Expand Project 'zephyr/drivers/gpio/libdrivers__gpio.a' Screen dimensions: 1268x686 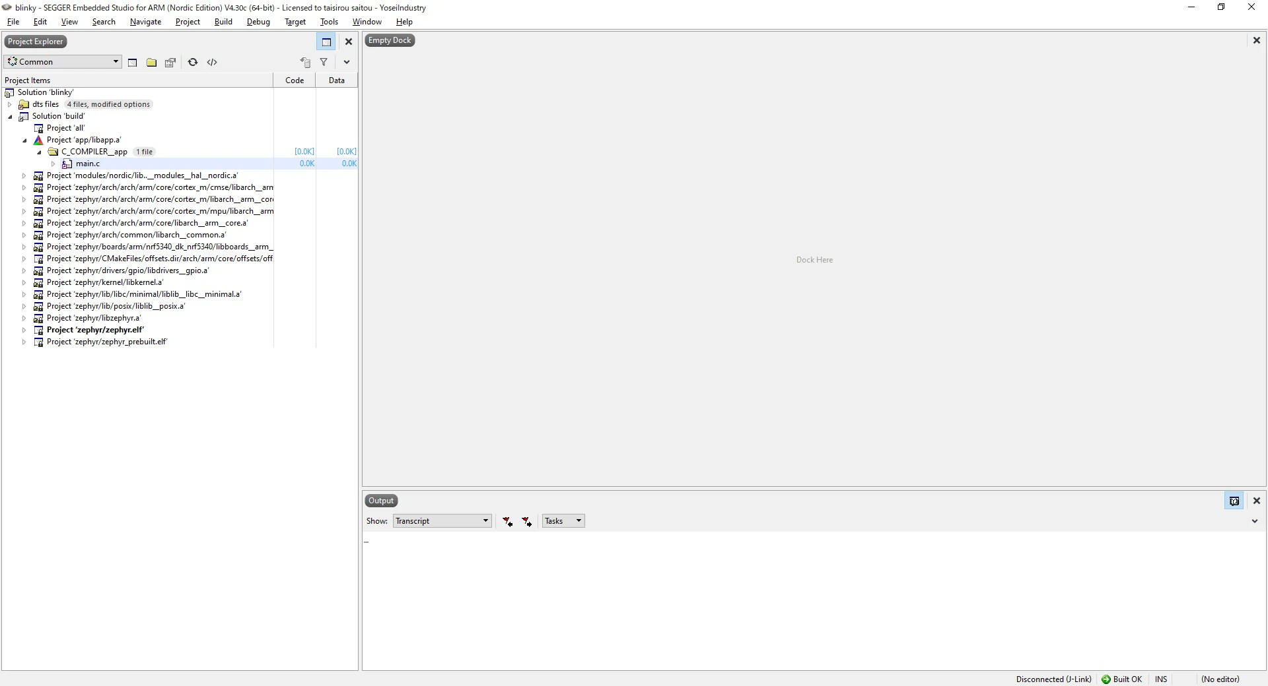24,270
